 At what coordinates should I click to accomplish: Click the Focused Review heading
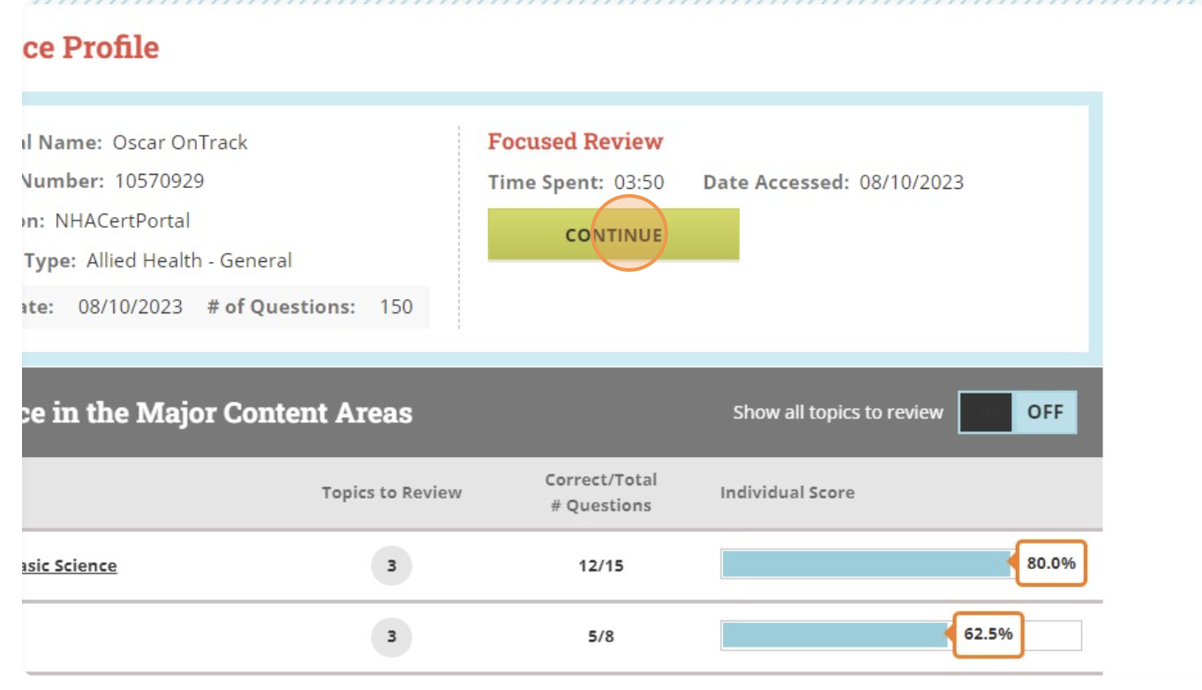click(x=575, y=142)
